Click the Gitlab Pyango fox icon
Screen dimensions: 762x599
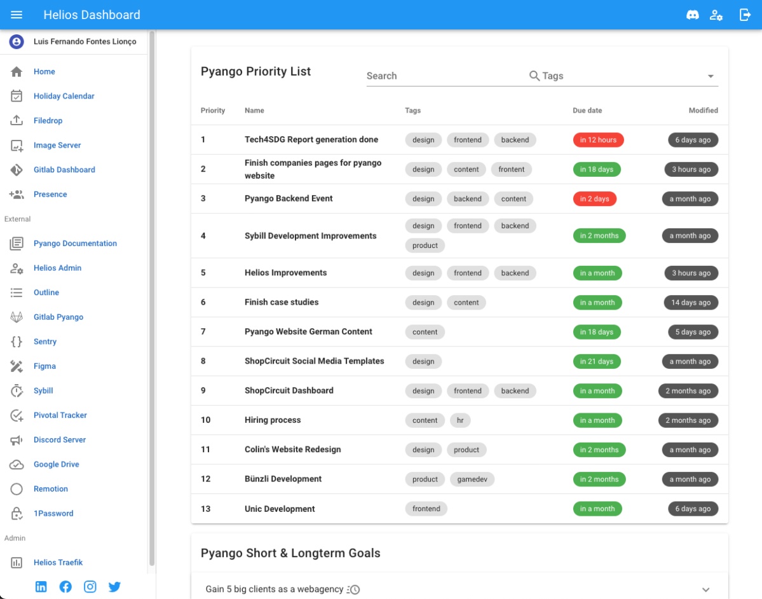17,317
